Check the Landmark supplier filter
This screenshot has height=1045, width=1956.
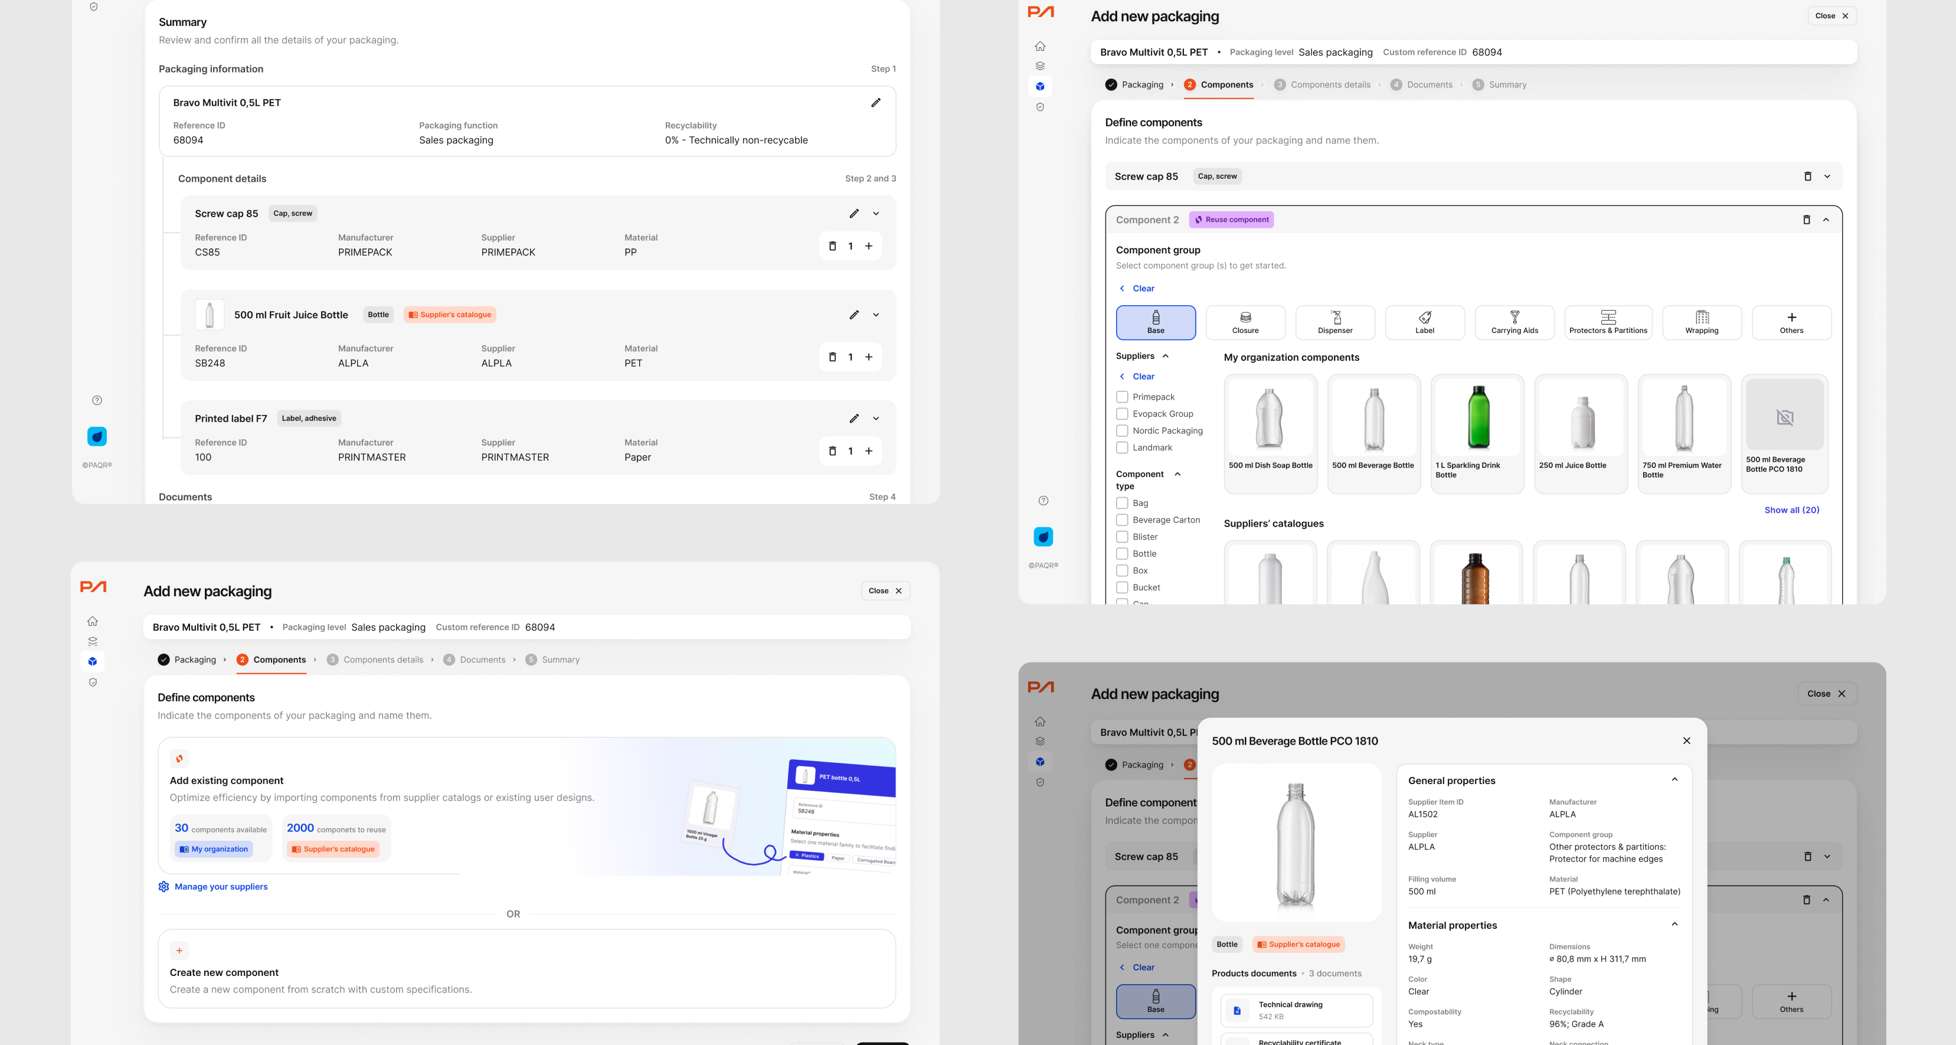click(1121, 448)
